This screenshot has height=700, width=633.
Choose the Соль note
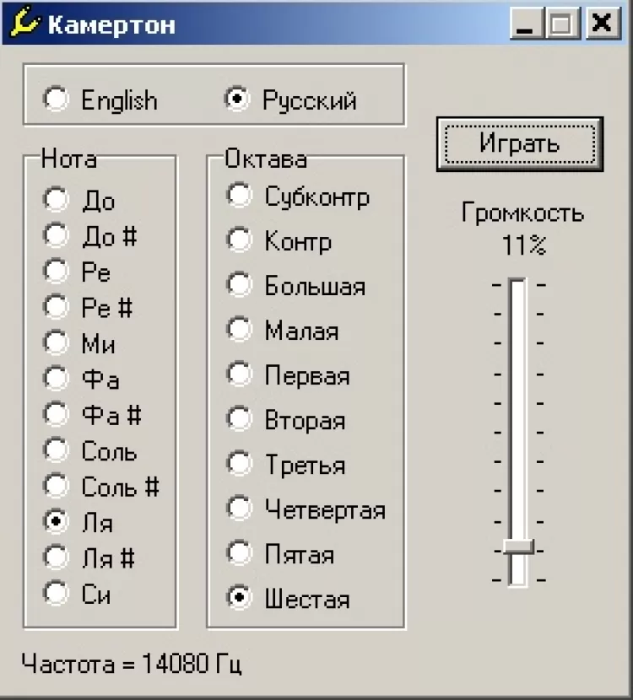[x=57, y=450]
